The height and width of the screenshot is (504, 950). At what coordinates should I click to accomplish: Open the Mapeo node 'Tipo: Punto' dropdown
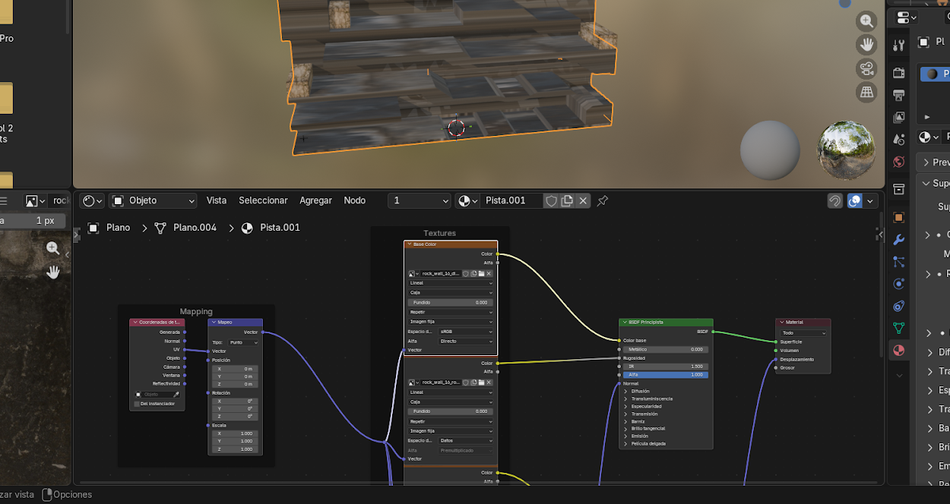click(244, 342)
